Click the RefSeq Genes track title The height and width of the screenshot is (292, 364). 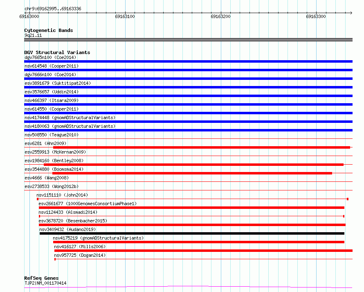point(41,278)
